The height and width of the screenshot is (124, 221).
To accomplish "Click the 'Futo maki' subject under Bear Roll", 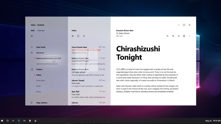I will tap(76, 94).
